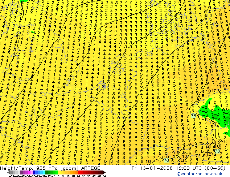
Task: Click the legend scale label 54
Action: 104,176
